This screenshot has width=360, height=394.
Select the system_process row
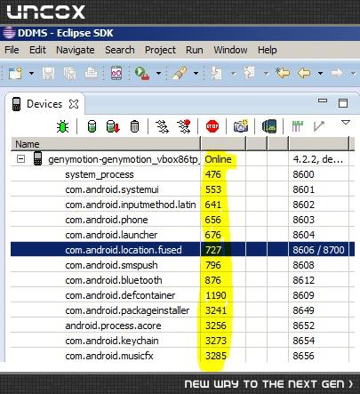(x=182, y=174)
